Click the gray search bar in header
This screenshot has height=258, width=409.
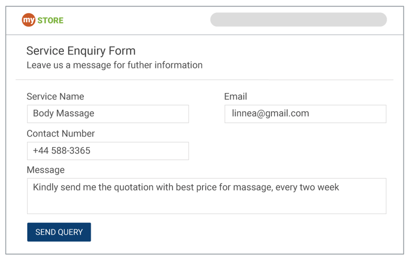click(298, 20)
